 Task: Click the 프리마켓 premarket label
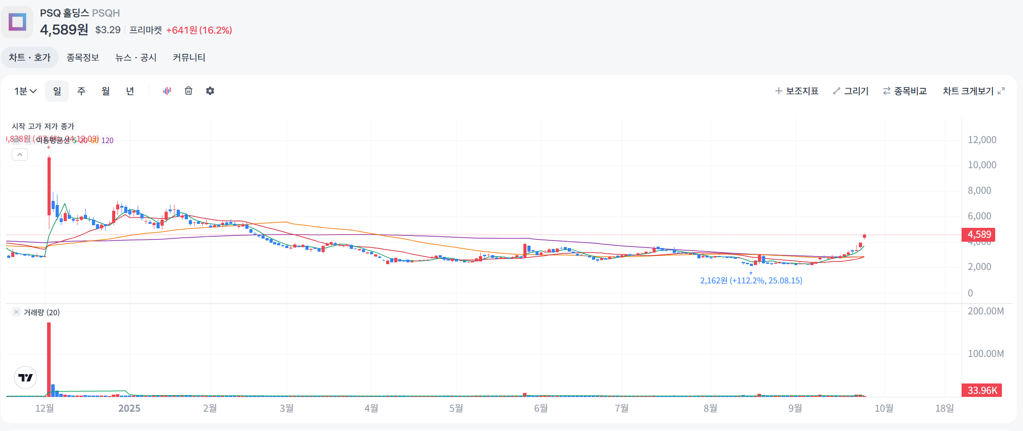coord(146,30)
